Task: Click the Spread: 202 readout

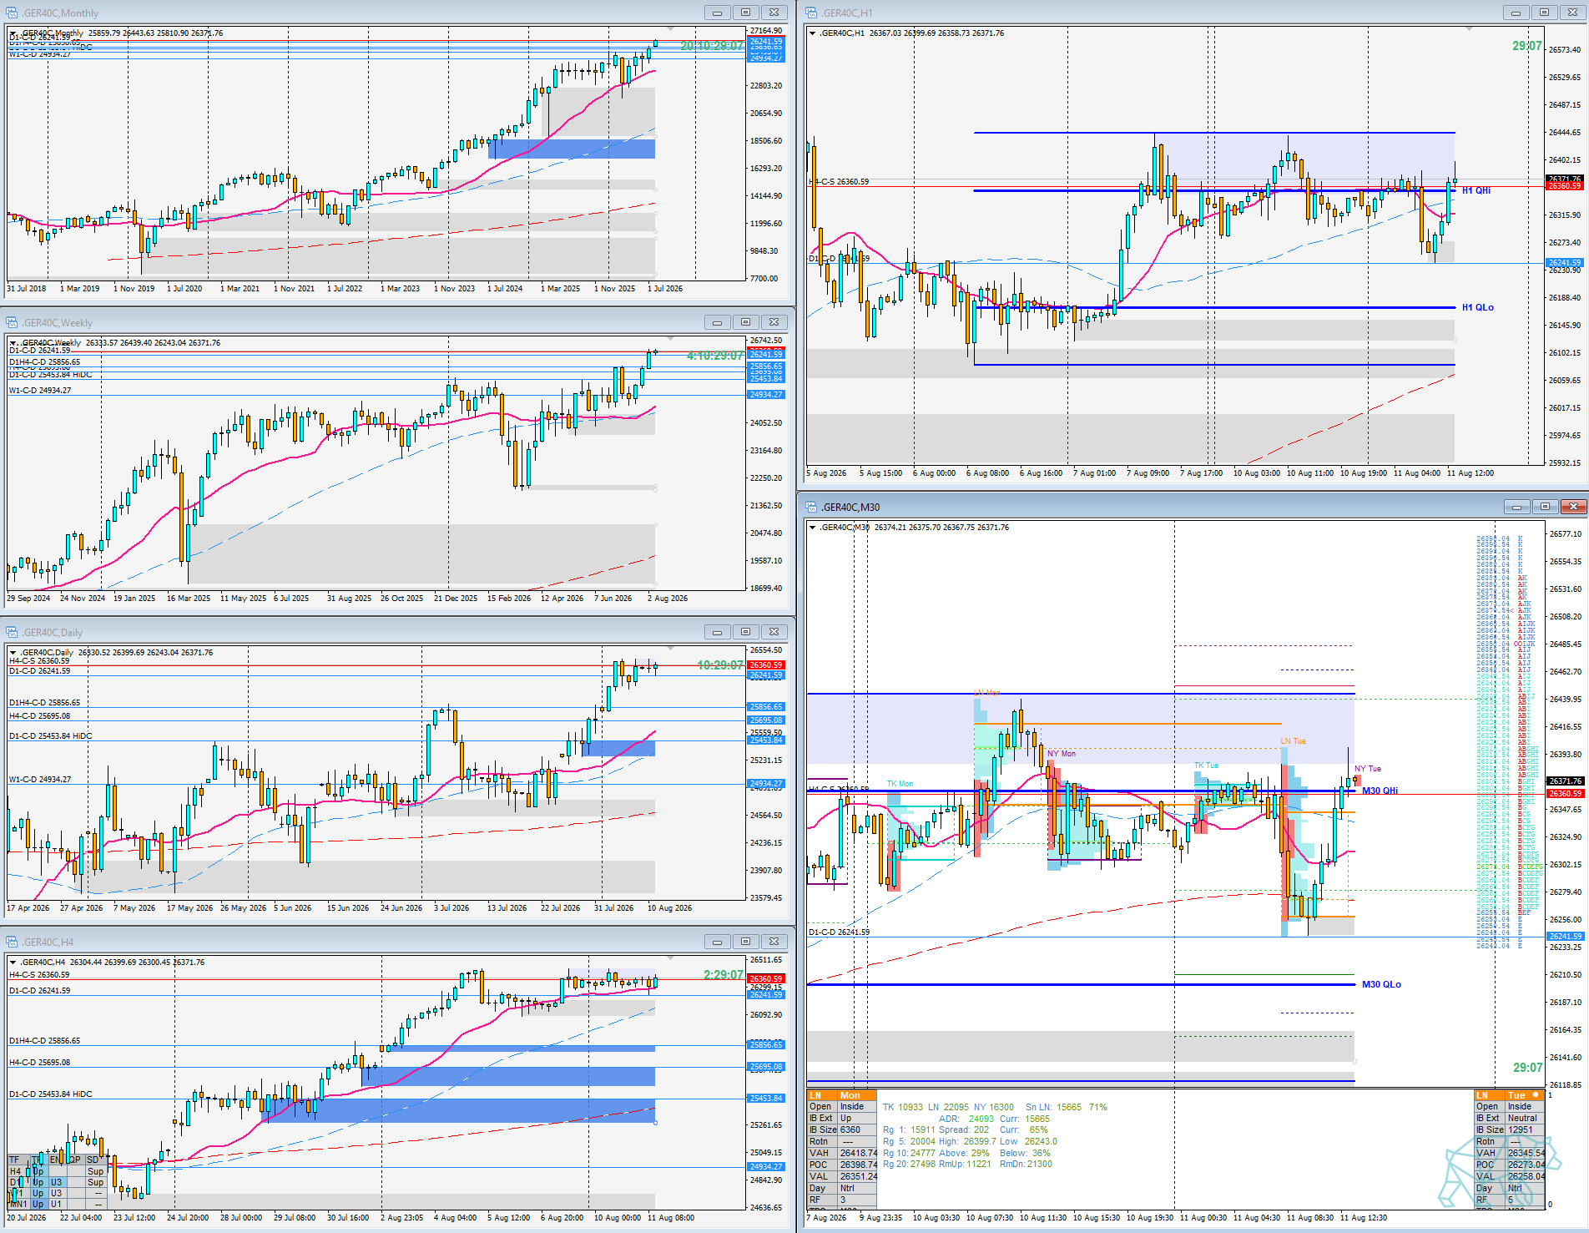Action: point(964,1129)
